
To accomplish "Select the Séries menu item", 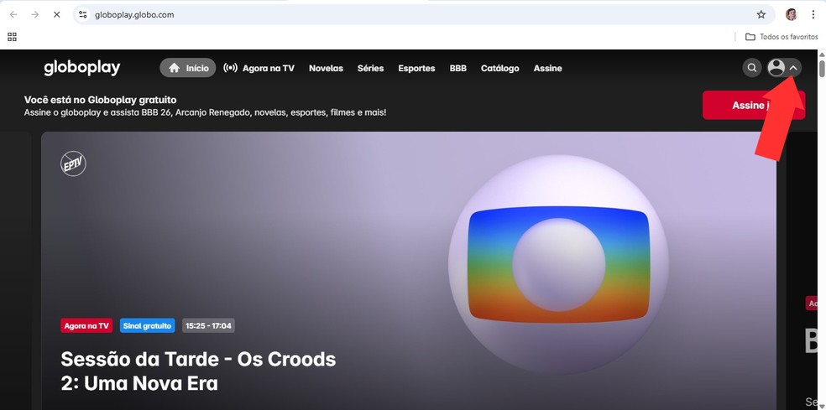I will (370, 68).
